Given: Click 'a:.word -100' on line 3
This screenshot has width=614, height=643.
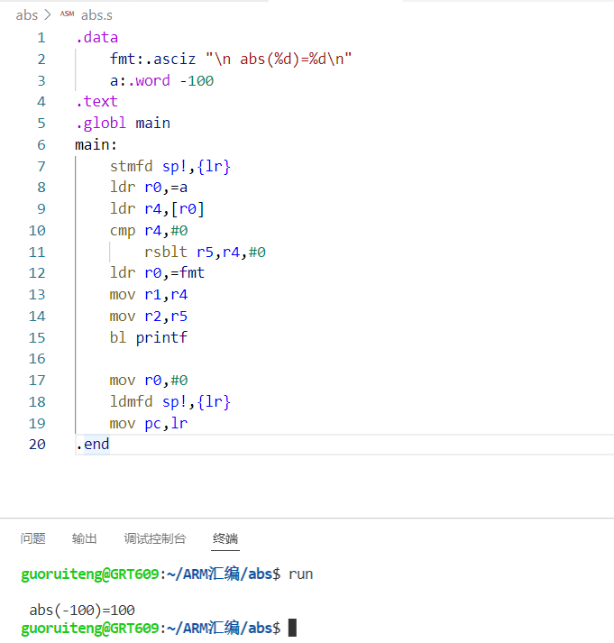Looking at the screenshot, I should click(x=161, y=80).
